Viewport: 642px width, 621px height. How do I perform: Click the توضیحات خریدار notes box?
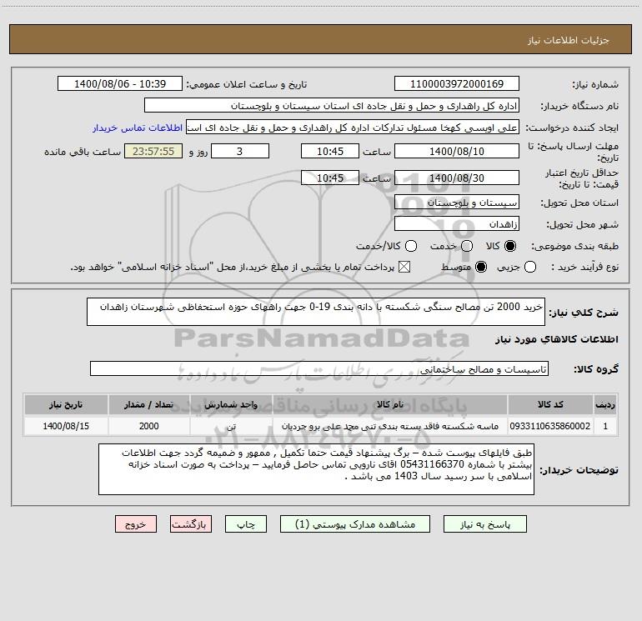coord(316,469)
